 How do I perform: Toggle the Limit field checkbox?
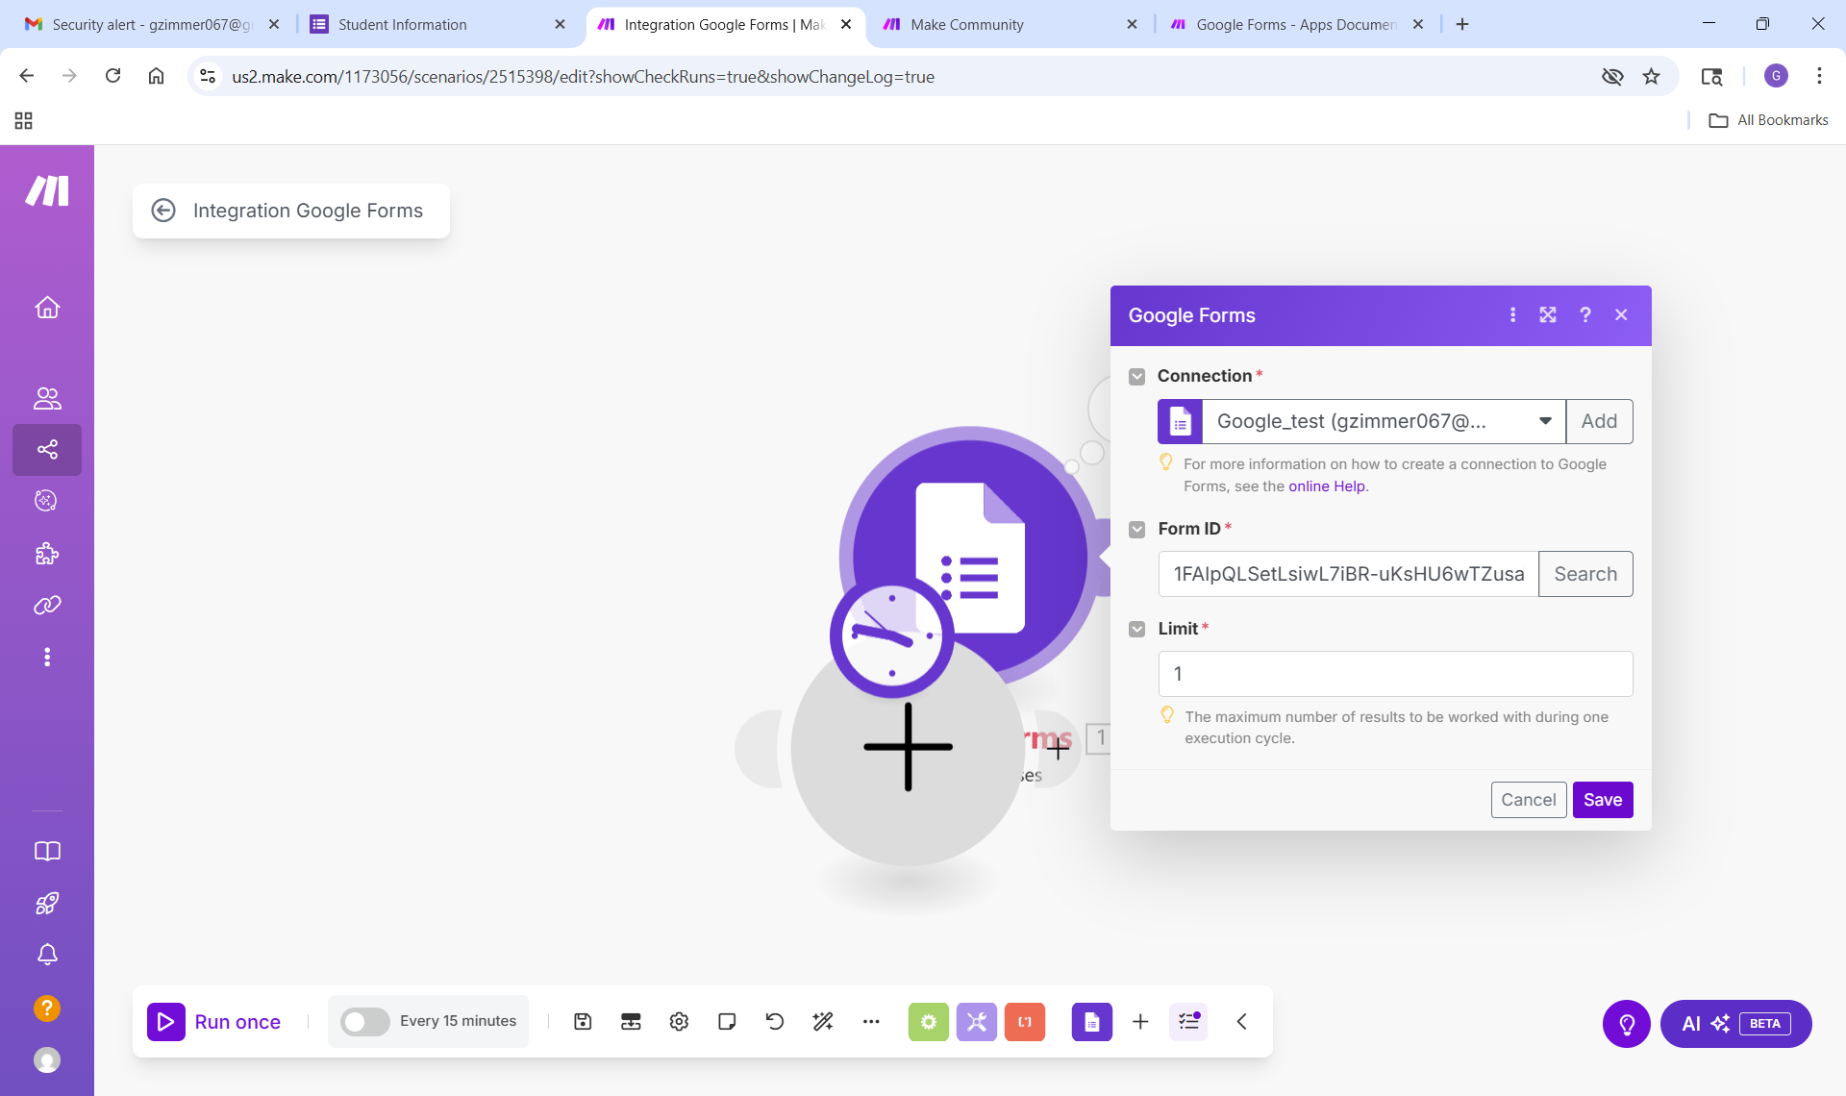point(1137,629)
